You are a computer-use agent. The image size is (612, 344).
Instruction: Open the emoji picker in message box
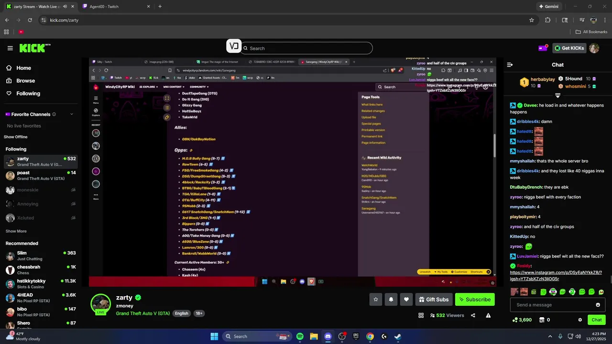pos(598,305)
